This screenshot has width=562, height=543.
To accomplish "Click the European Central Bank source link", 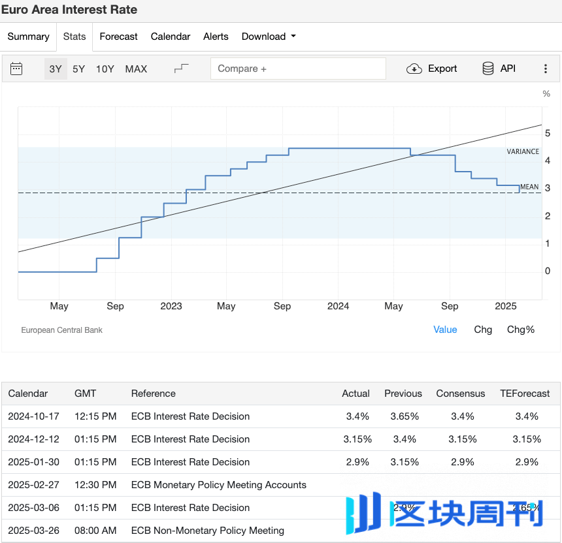I will 61,330.
